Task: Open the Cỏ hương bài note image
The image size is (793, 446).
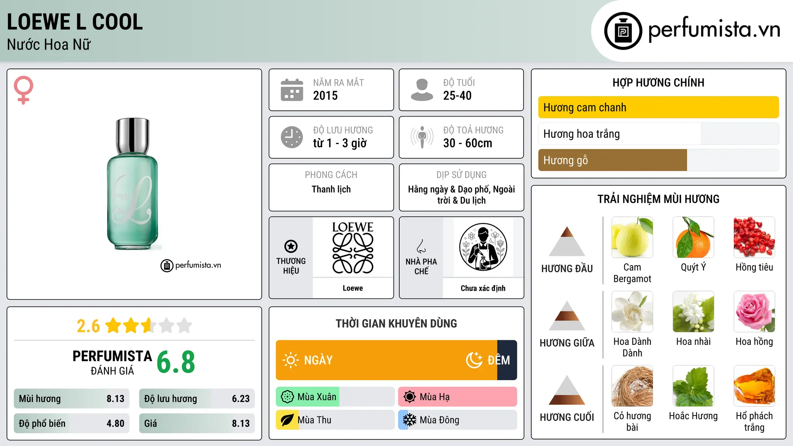Action: (632, 386)
